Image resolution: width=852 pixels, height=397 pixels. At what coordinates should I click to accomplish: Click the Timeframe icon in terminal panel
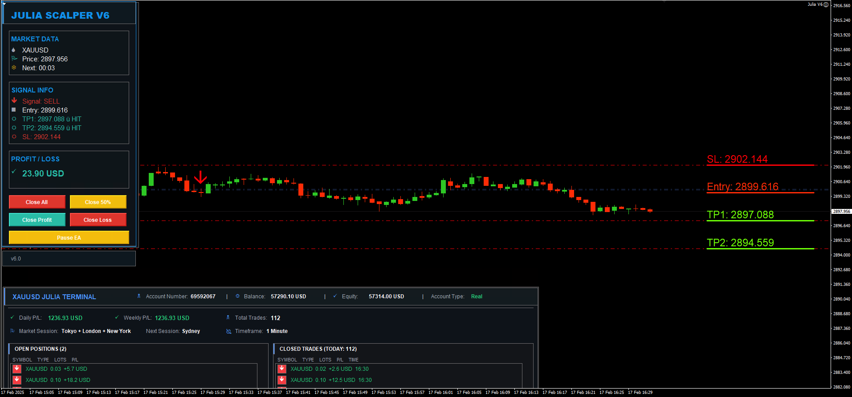tap(229, 331)
